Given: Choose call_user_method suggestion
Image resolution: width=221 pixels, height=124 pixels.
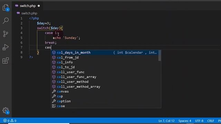Looking at the screenshot, I should (x=104, y=82).
